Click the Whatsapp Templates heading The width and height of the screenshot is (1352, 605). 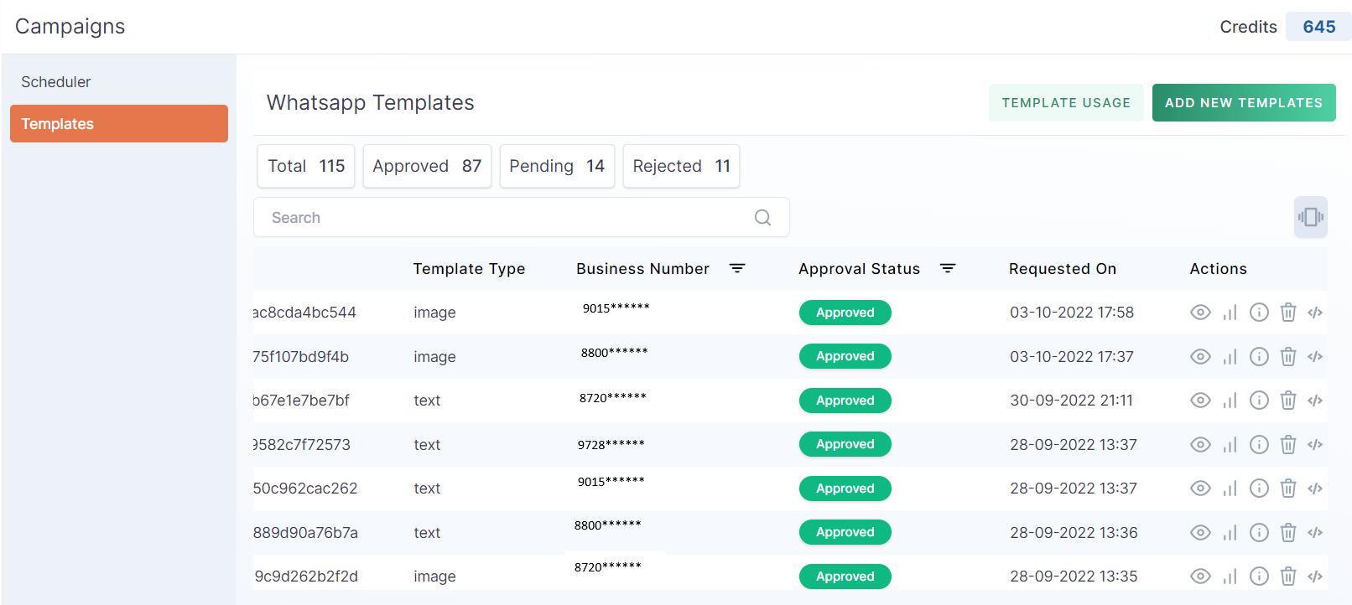(x=371, y=103)
